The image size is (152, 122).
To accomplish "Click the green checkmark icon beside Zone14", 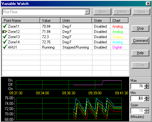I will coord(5,42).
